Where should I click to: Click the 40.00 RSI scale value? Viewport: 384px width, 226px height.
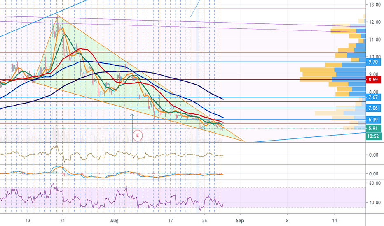point(375,203)
